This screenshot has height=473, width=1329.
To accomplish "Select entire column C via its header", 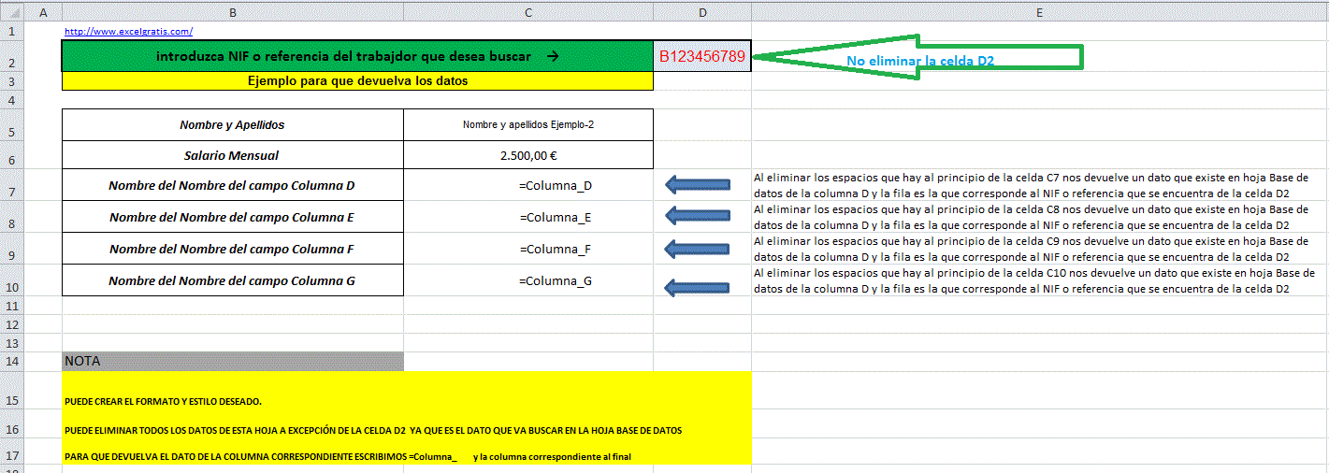I will click(528, 11).
